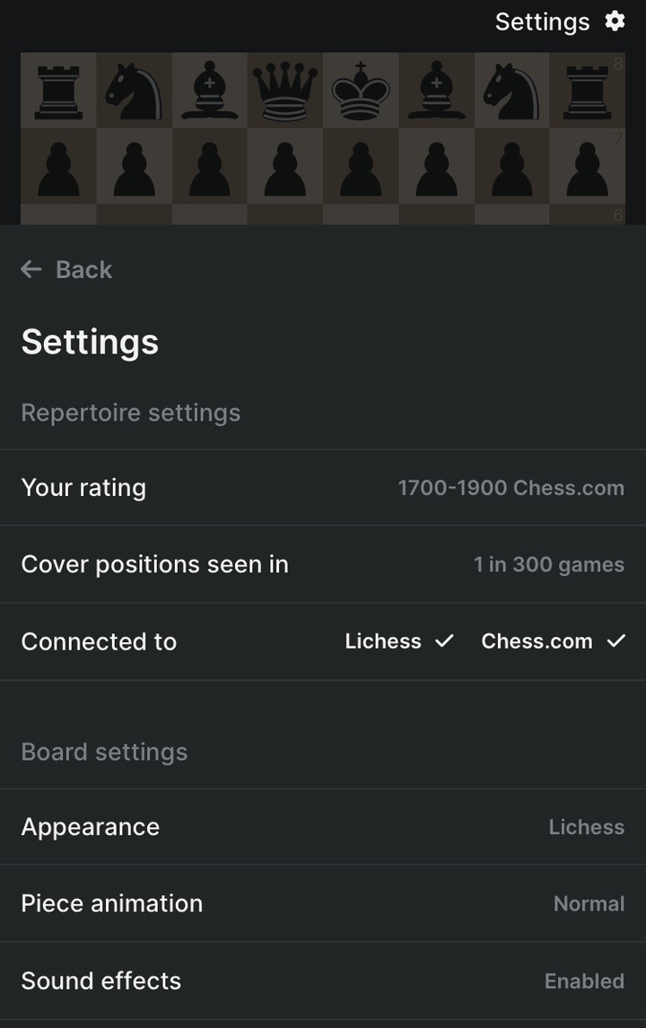Viewport: 646px width, 1028px height.
Task: Click the settings gear icon
Action: pyautogui.click(x=615, y=21)
